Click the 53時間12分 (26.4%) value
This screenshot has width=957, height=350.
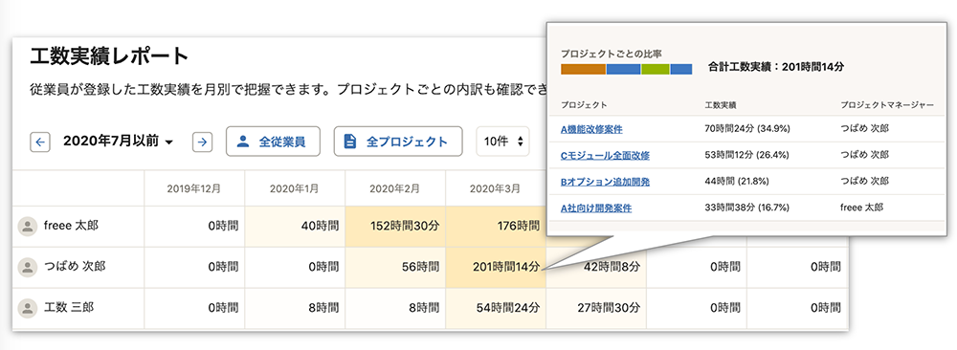[747, 156]
